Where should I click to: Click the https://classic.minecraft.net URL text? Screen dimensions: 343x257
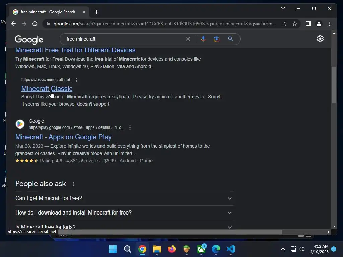46,80
